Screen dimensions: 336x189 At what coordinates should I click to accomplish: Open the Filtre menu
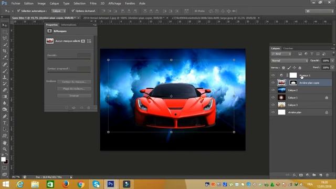[93, 4]
